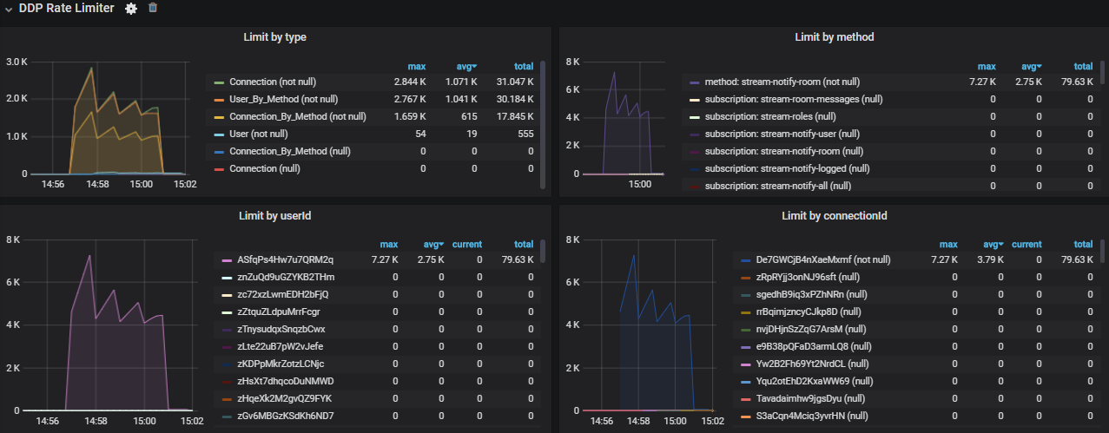This screenshot has width=1109, height=433.
Task: Toggle Connection_By_Method (not null) series
Action: (x=296, y=116)
